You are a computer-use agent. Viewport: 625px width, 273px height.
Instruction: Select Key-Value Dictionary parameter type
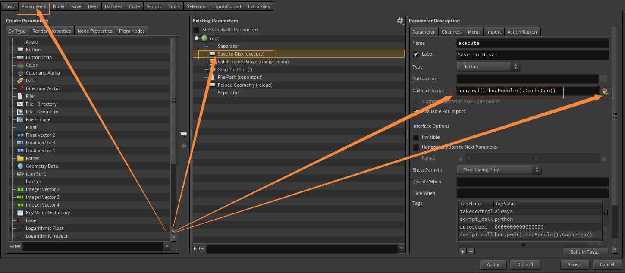coord(48,213)
